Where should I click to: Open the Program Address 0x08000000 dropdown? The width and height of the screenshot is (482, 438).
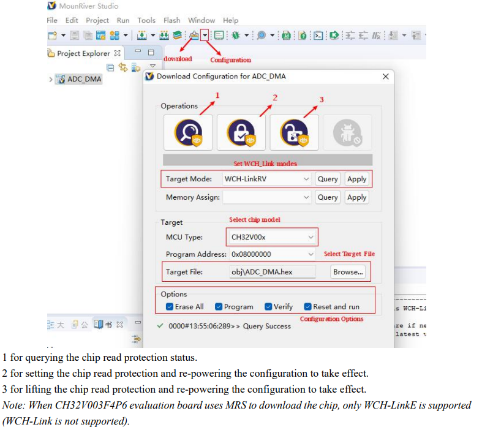click(272, 254)
